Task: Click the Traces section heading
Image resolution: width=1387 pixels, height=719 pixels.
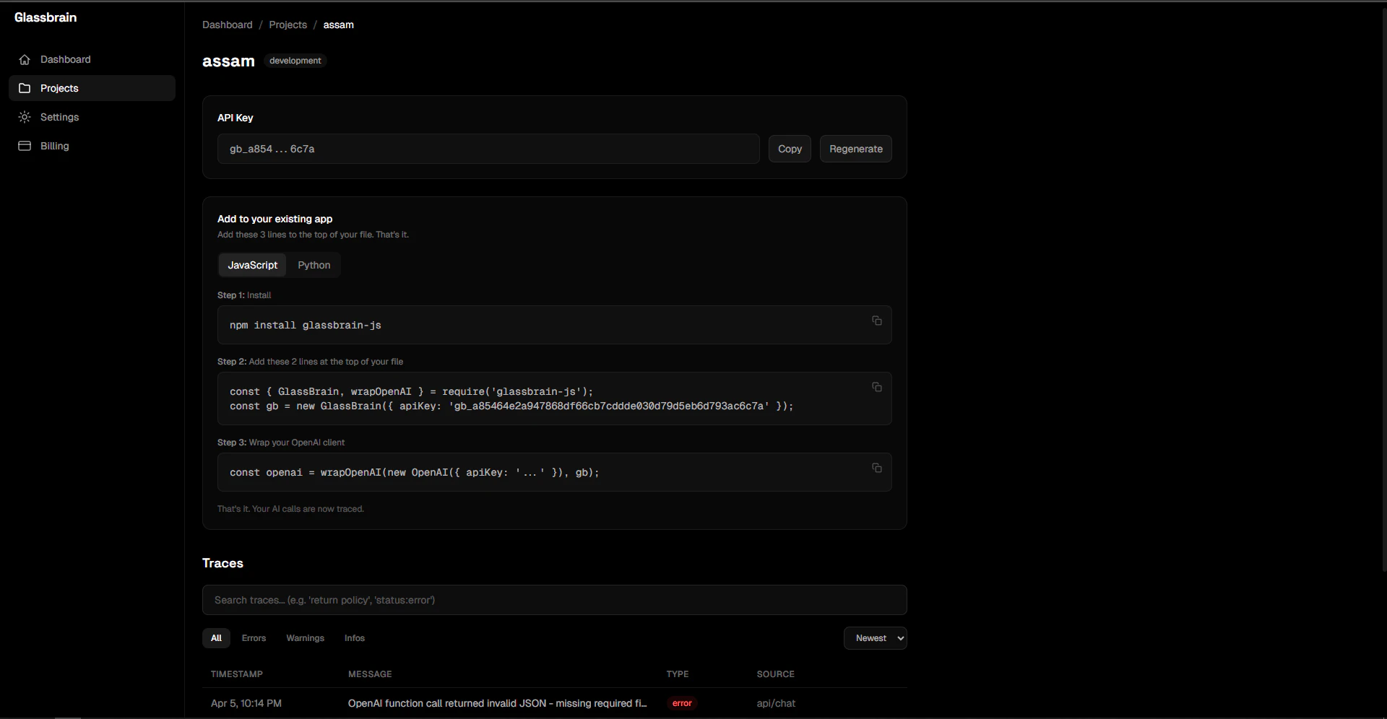Action: [x=222, y=563]
